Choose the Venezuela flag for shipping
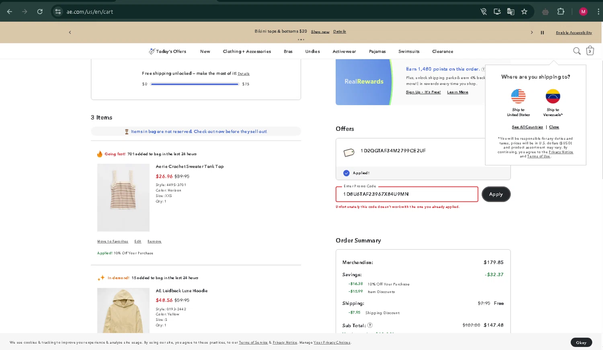The width and height of the screenshot is (603, 350). 553,96
